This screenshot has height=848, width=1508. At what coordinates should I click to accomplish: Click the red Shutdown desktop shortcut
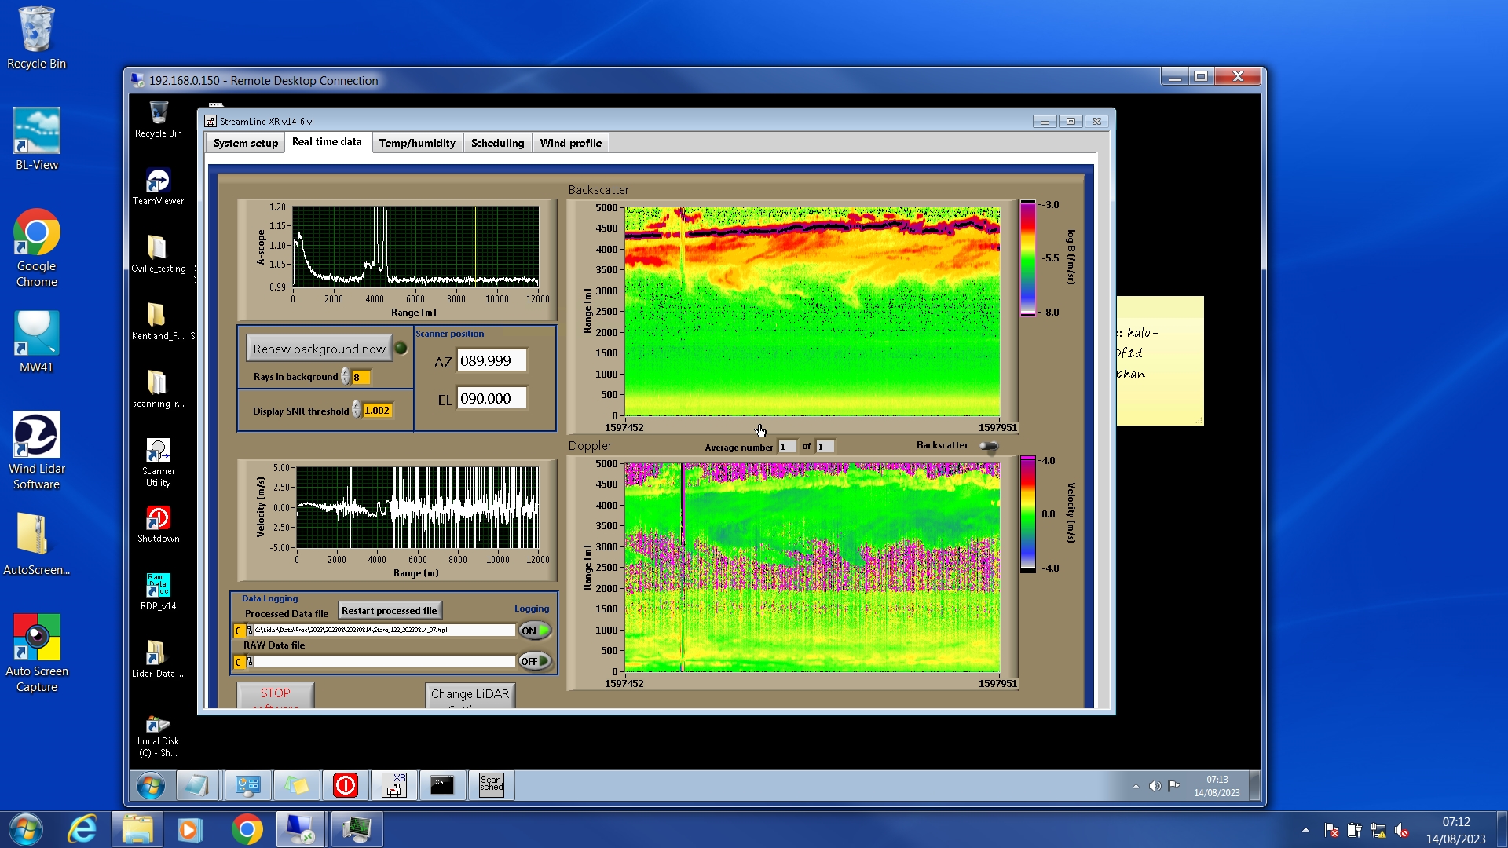click(x=158, y=519)
